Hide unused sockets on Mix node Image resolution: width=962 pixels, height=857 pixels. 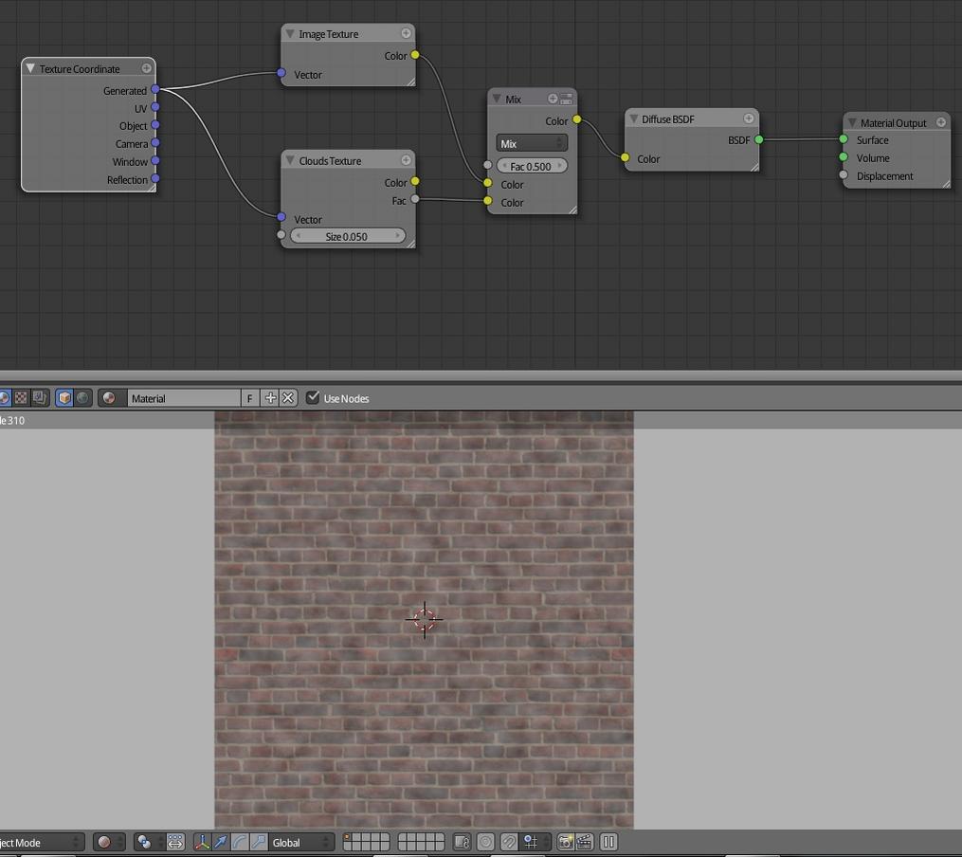pyautogui.click(x=553, y=99)
